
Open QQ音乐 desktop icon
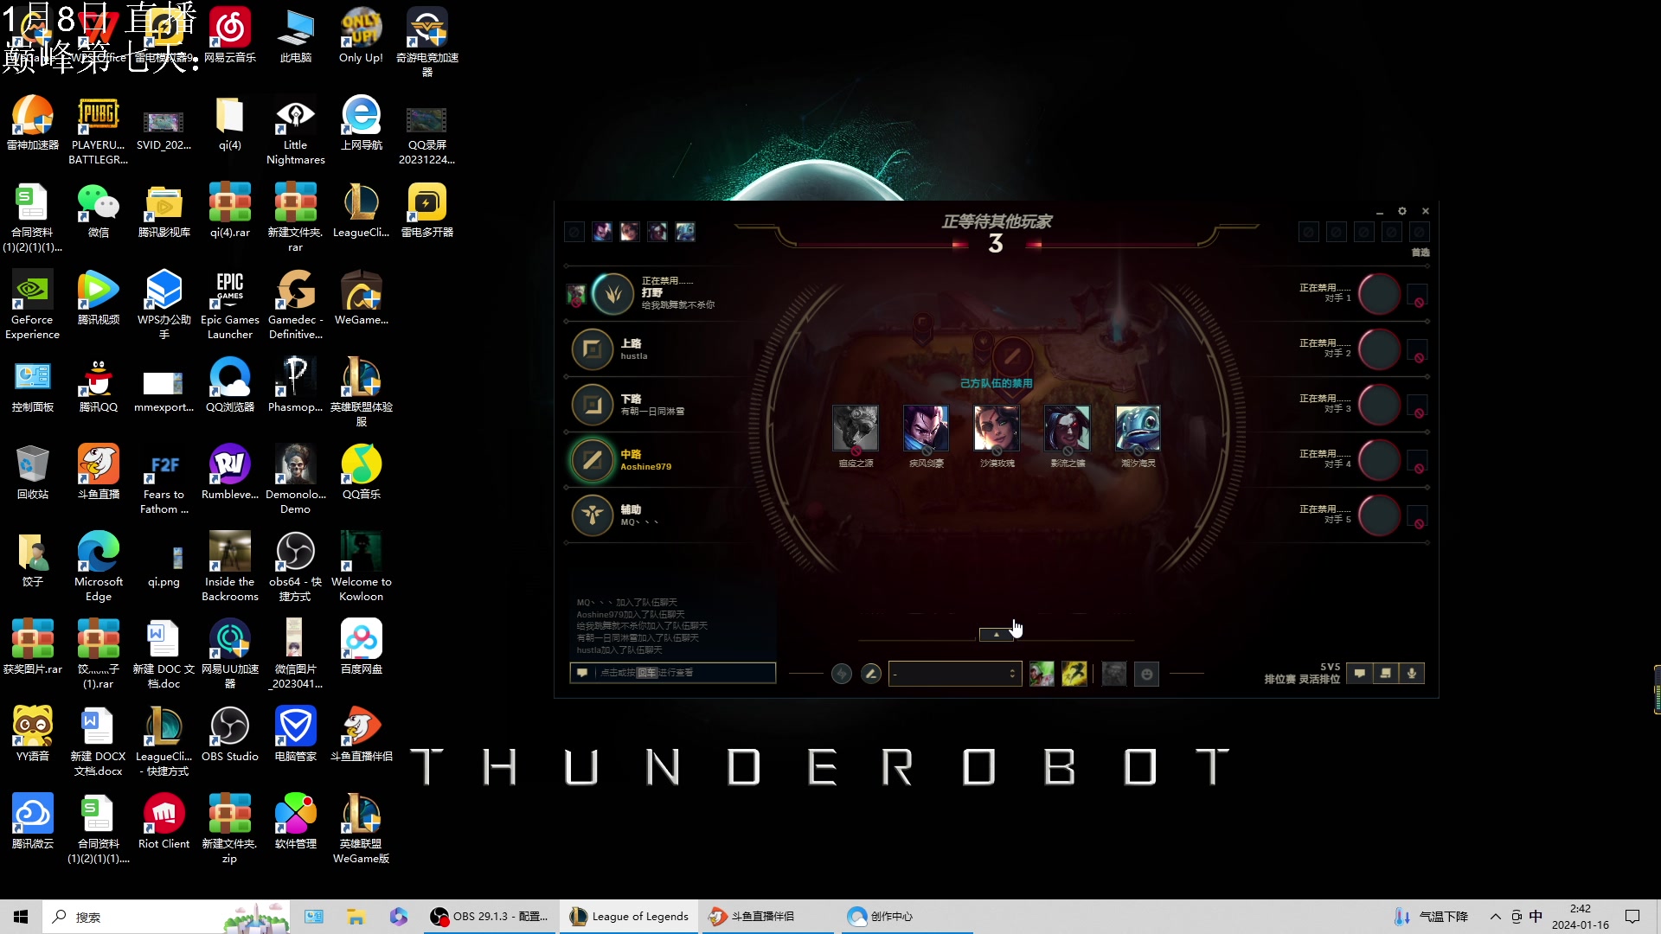361,472
